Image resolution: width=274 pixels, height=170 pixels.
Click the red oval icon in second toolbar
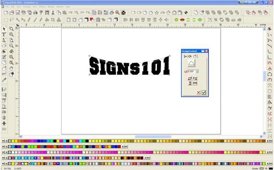182,20
